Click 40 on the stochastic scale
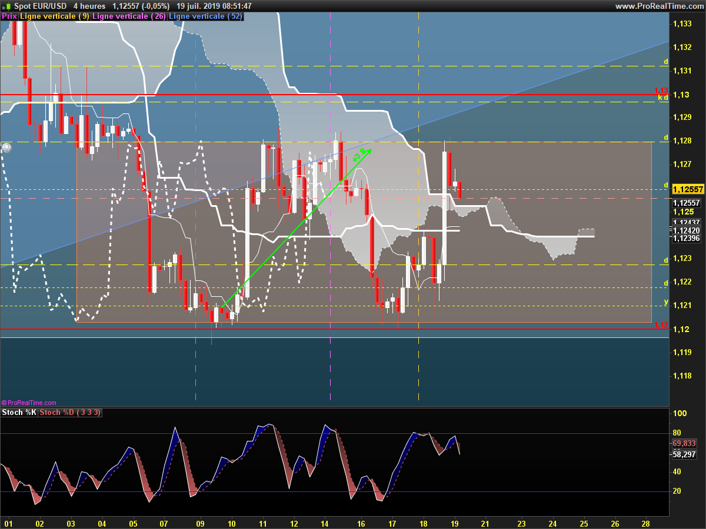Image resolution: width=706 pixels, height=529 pixels. pos(677,471)
